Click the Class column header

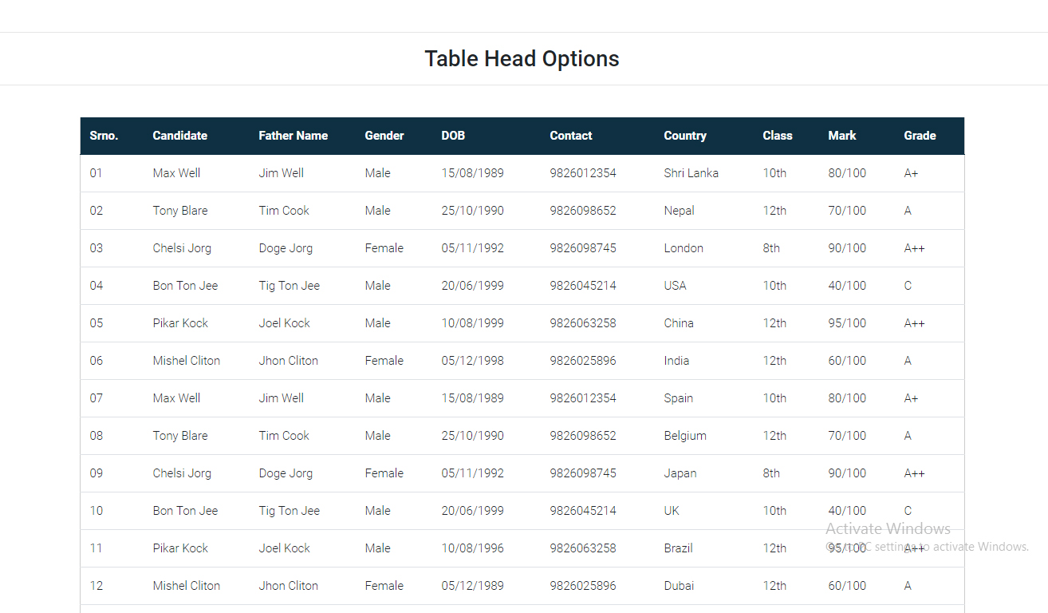(x=777, y=136)
